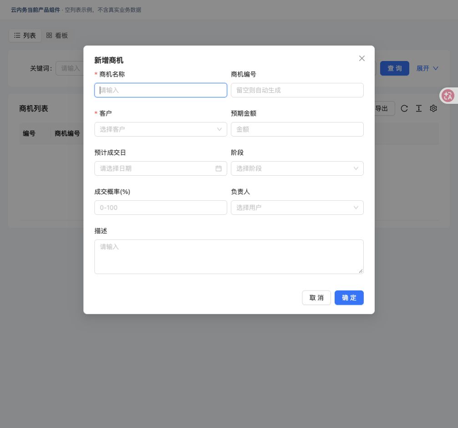Open the table density icon
Screen dimensions: 458x428
coord(418,108)
